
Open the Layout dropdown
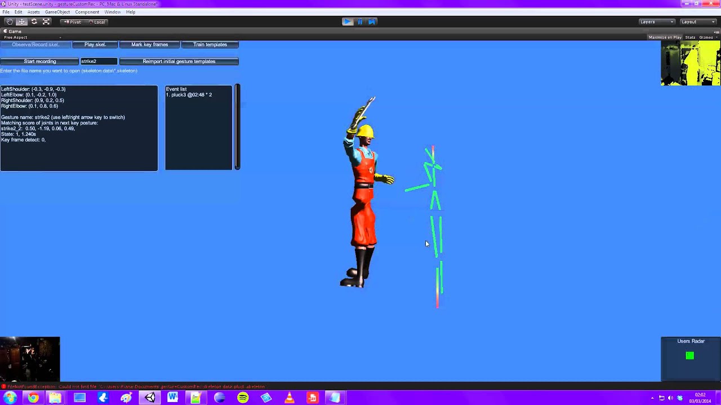point(698,21)
